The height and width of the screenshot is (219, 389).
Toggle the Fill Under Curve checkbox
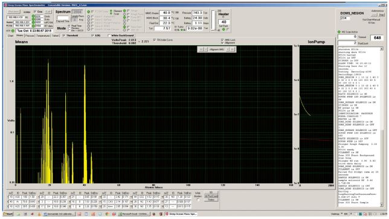155,40
